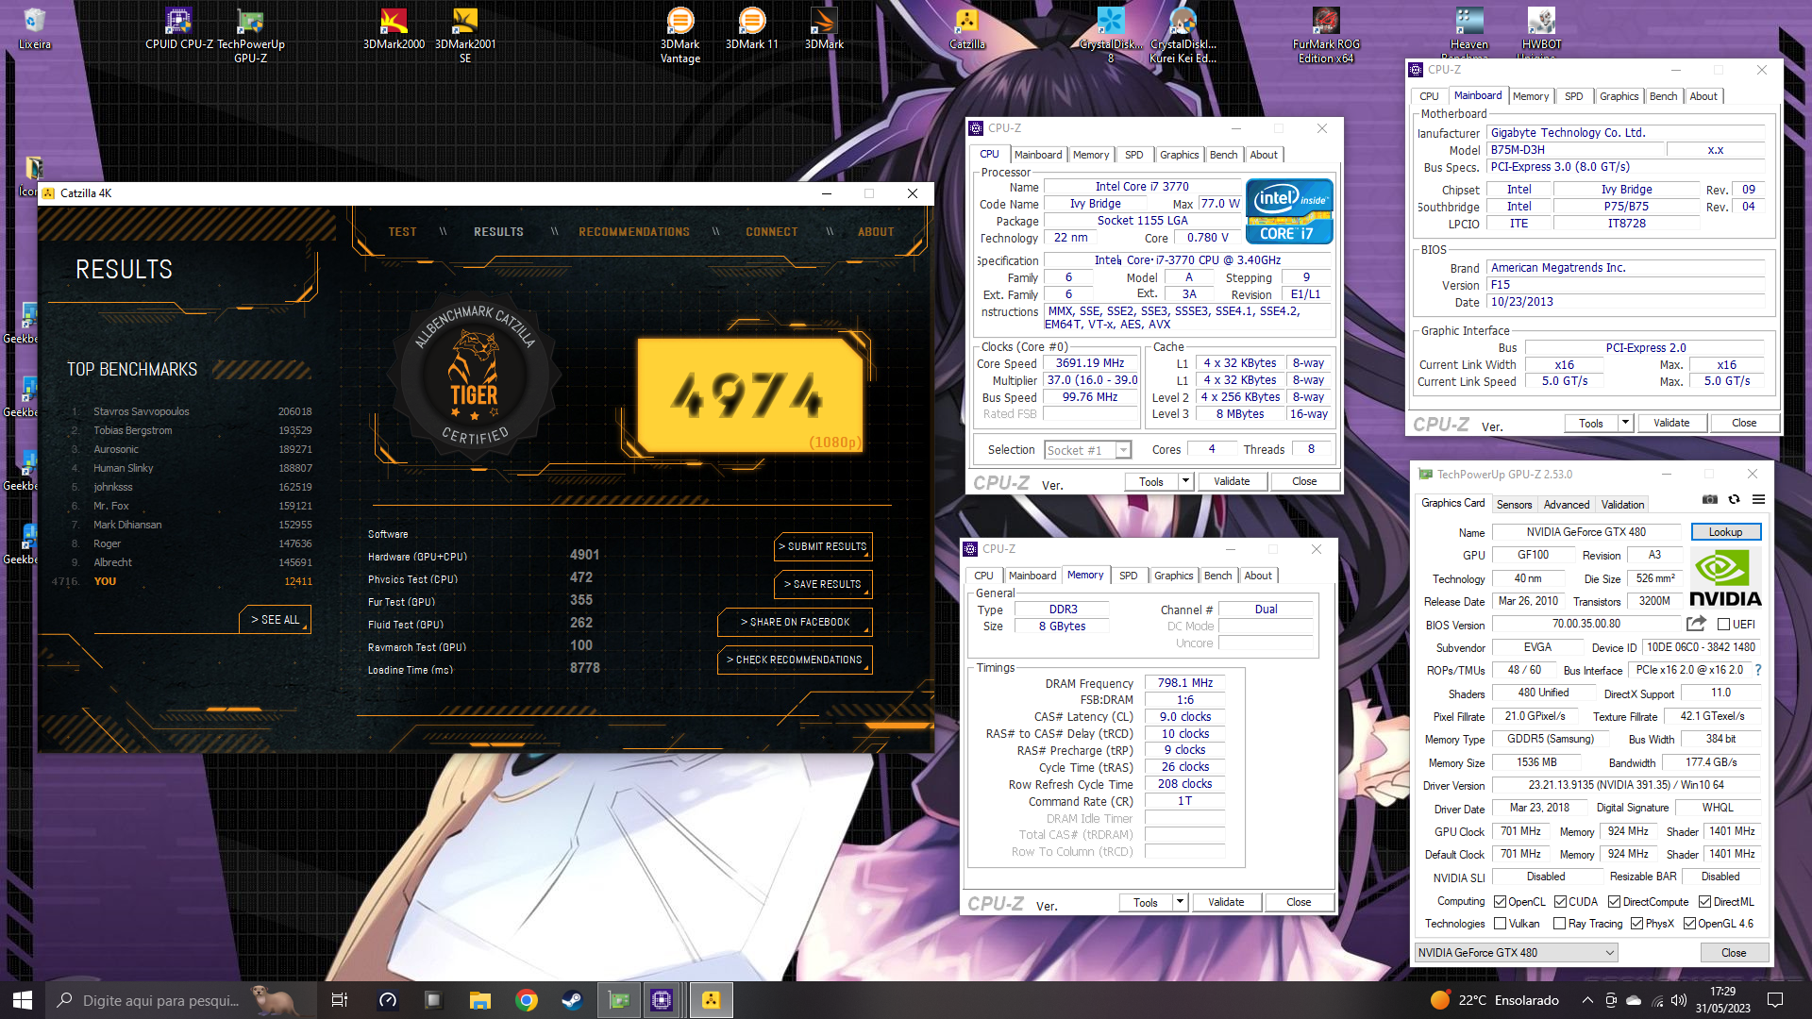Switch to Advanced tab in GPU-Z
Screen dimensions: 1812x1019
(x=1567, y=505)
